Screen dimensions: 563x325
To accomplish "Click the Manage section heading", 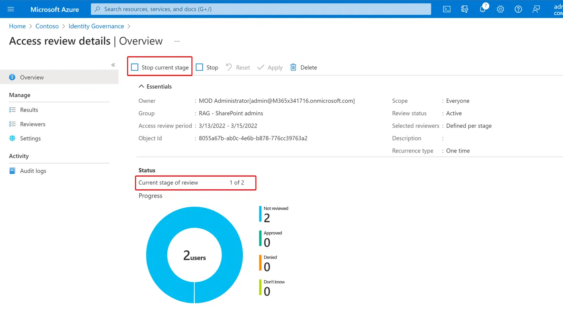I will [20, 95].
